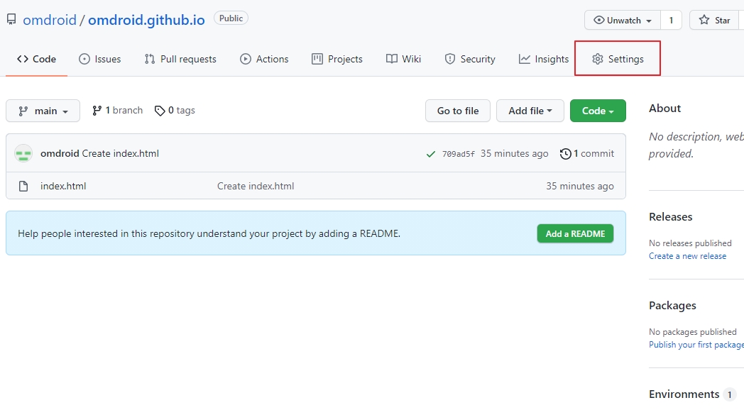This screenshot has width=744, height=410.
Task: View the 0 tags link
Action: tap(175, 111)
